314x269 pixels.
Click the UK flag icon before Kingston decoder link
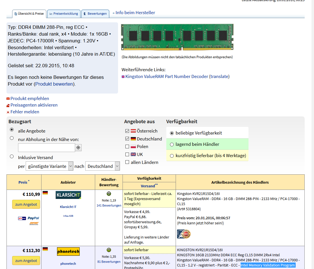pyautogui.click(x=123, y=77)
